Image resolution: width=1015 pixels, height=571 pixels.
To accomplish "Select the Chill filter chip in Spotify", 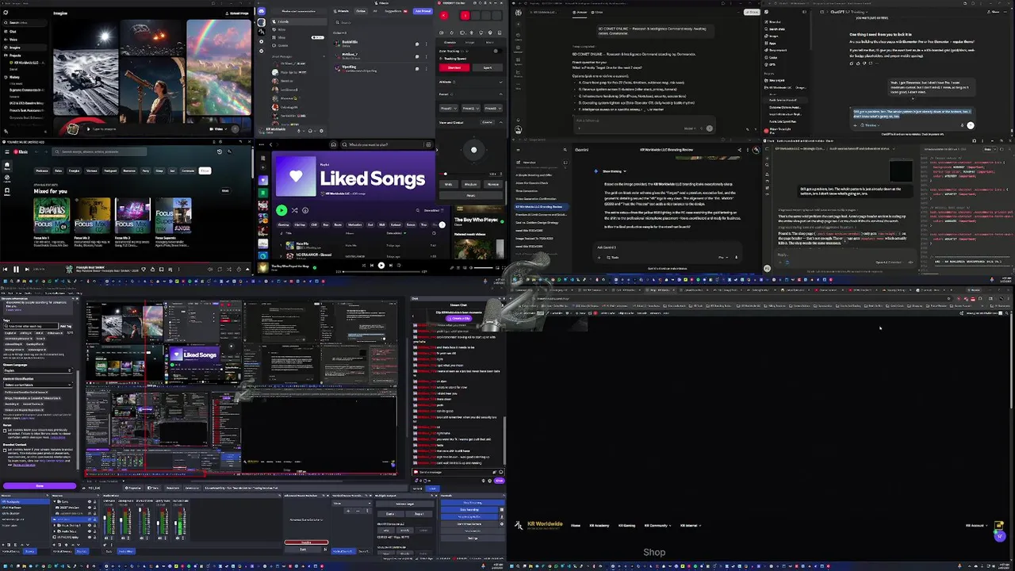I will 314,224.
